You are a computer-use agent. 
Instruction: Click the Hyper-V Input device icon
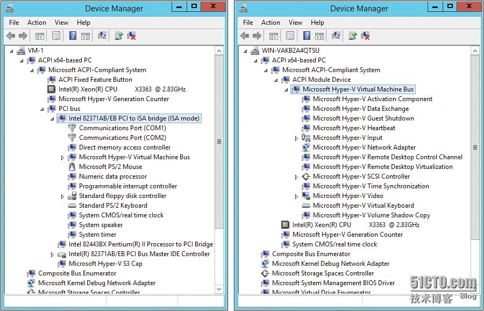pos(305,138)
